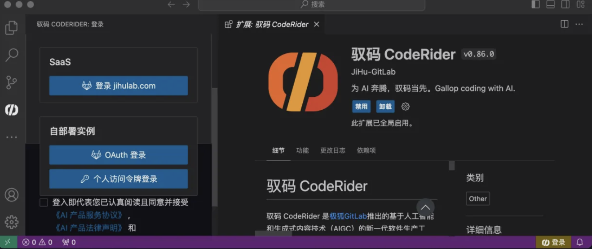Click the 详细信息 heading

click(x=484, y=230)
